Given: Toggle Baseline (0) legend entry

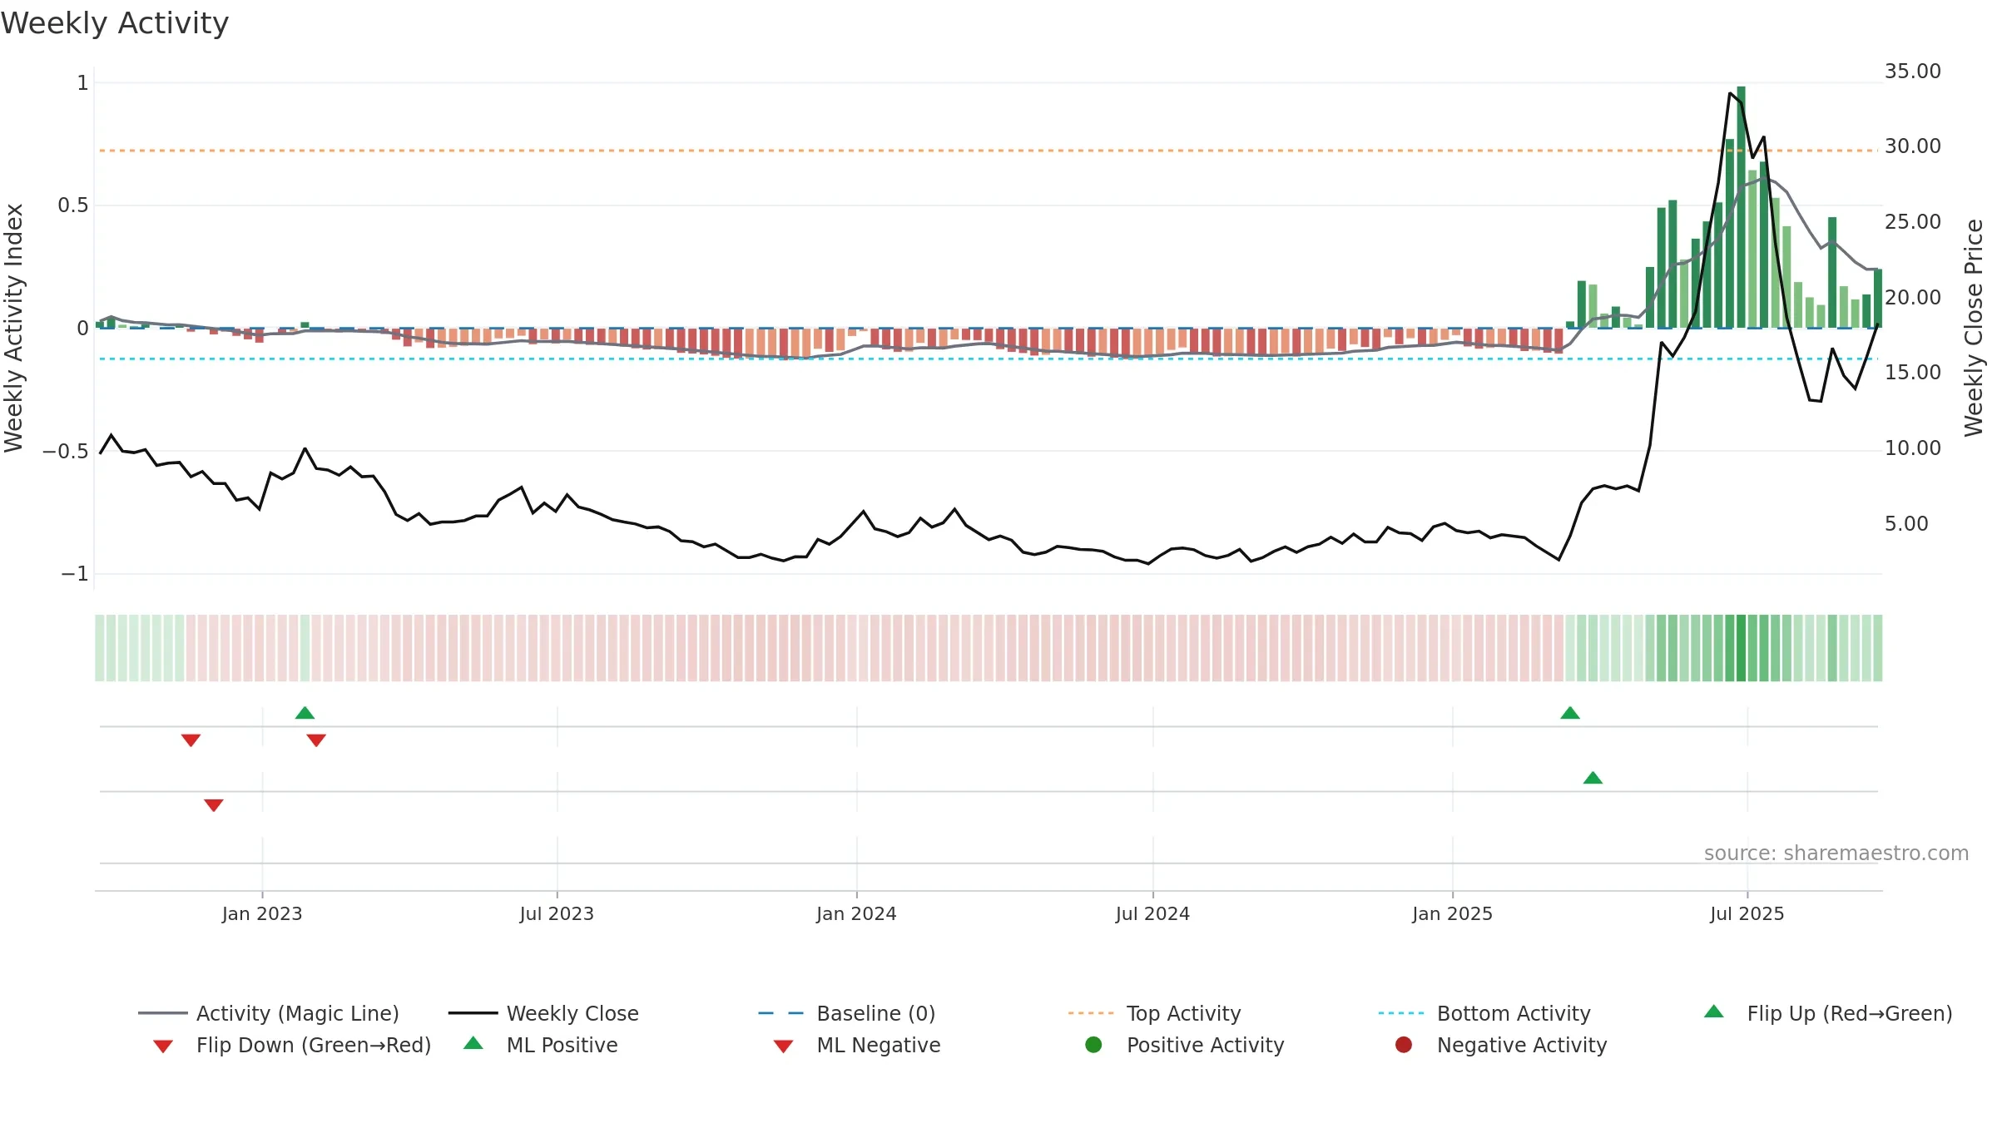Looking at the screenshot, I should tap(847, 1013).
